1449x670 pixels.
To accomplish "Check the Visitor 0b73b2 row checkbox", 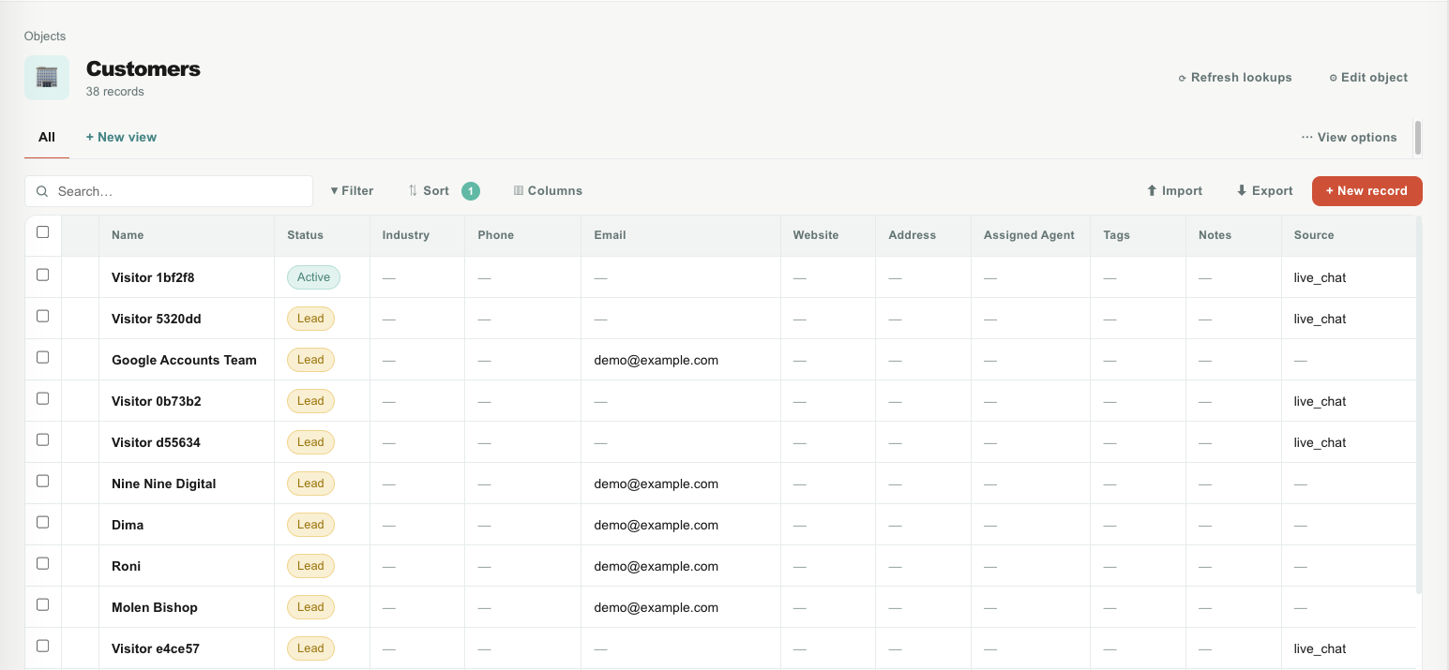I will tap(42, 399).
